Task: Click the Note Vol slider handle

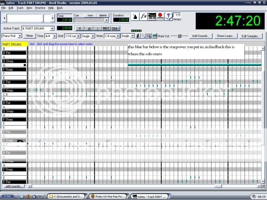Action: [180, 36]
